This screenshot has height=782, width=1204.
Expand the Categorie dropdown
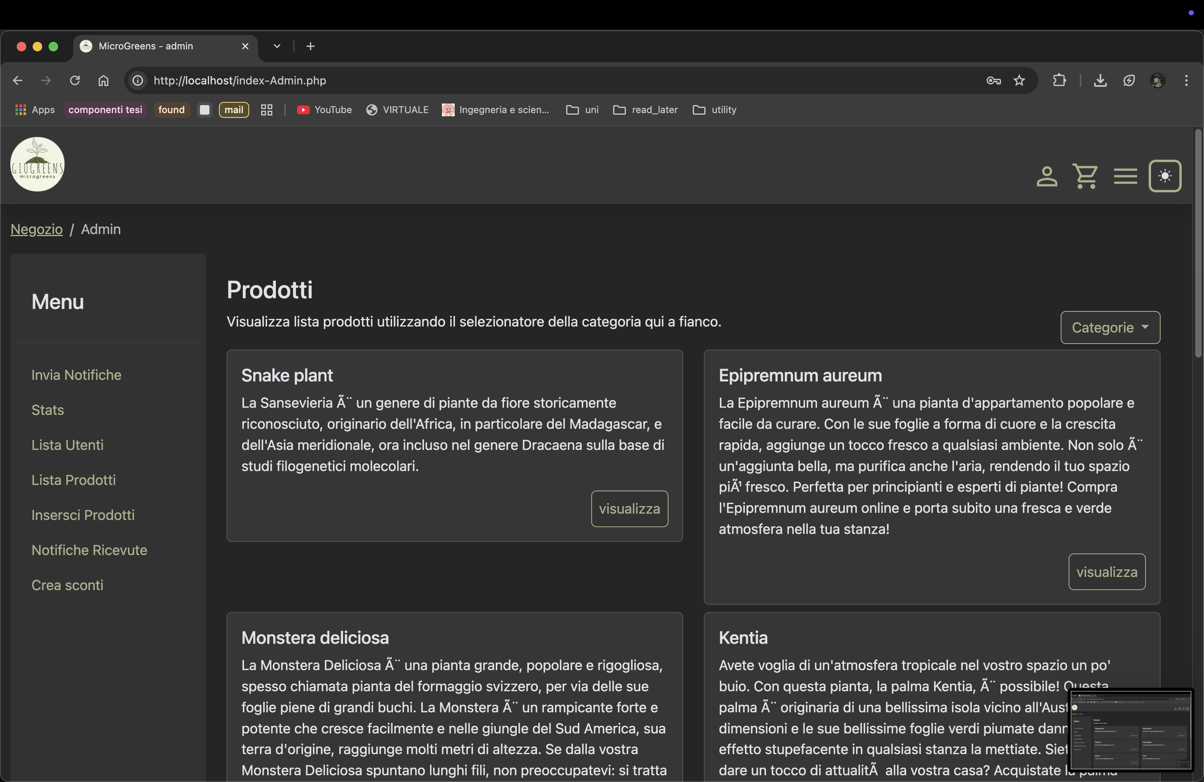pyautogui.click(x=1110, y=327)
